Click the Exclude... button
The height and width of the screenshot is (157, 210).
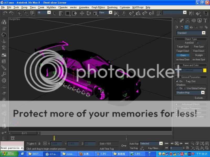(x=199, y=98)
